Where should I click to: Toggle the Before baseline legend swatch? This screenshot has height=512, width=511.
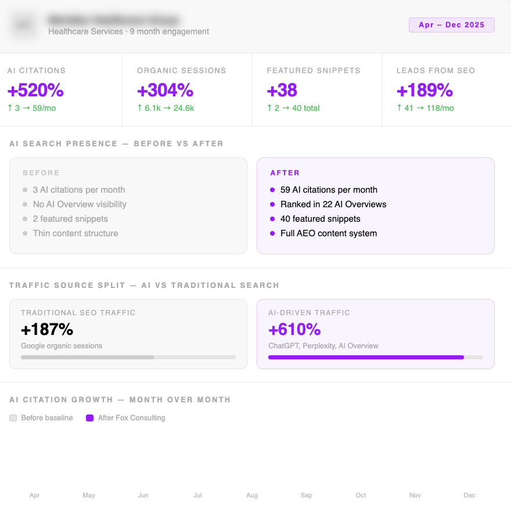[13, 418]
